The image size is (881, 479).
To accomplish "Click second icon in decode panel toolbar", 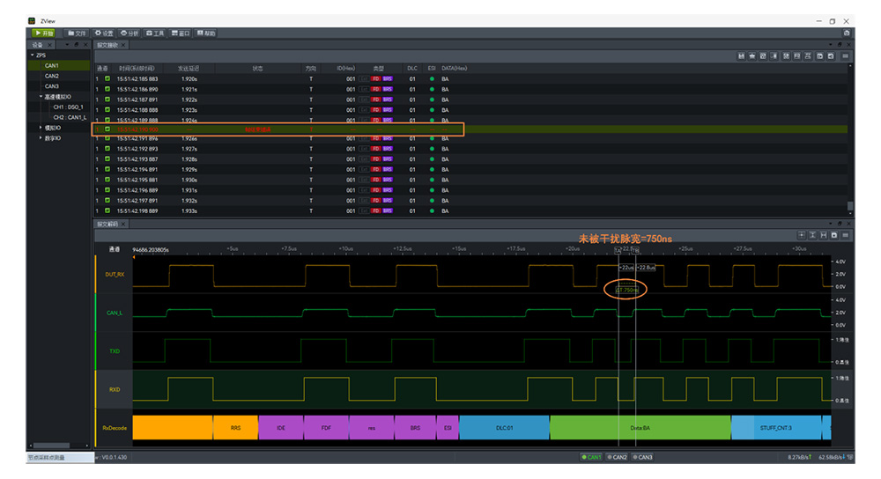I will coord(812,235).
